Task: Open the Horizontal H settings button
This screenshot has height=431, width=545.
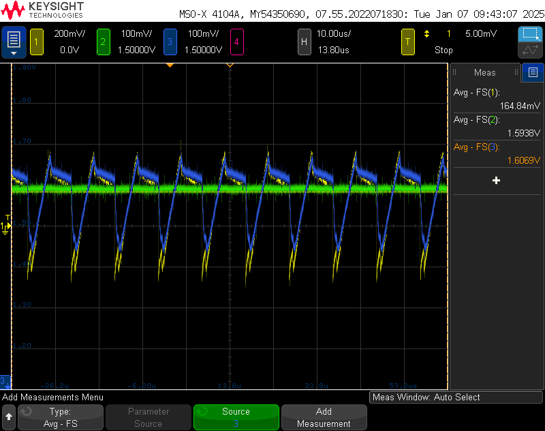Action: click(304, 42)
